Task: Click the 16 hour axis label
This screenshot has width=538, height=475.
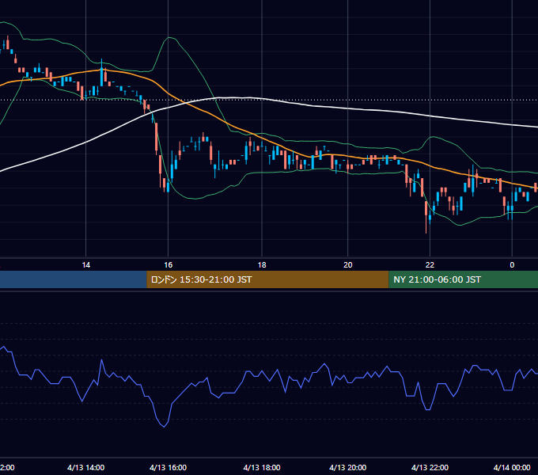Action: [x=168, y=265]
